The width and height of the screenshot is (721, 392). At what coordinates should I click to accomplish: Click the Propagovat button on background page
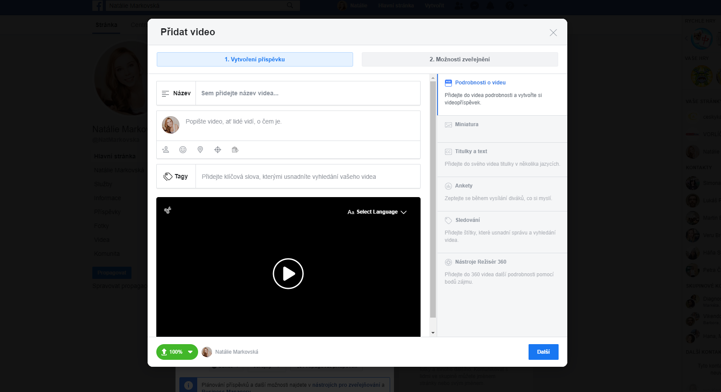click(112, 273)
